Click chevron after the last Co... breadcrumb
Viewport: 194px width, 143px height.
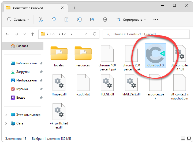pos(71,34)
